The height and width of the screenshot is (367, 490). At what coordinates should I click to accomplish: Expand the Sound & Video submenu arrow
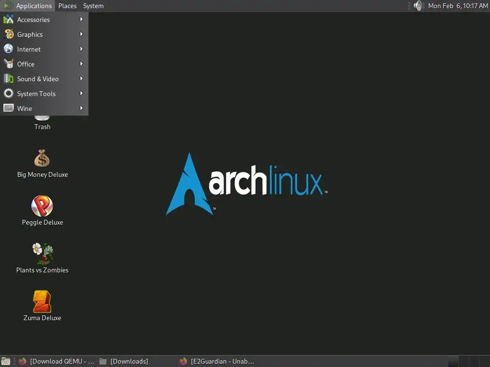pyautogui.click(x=81, y=79)
